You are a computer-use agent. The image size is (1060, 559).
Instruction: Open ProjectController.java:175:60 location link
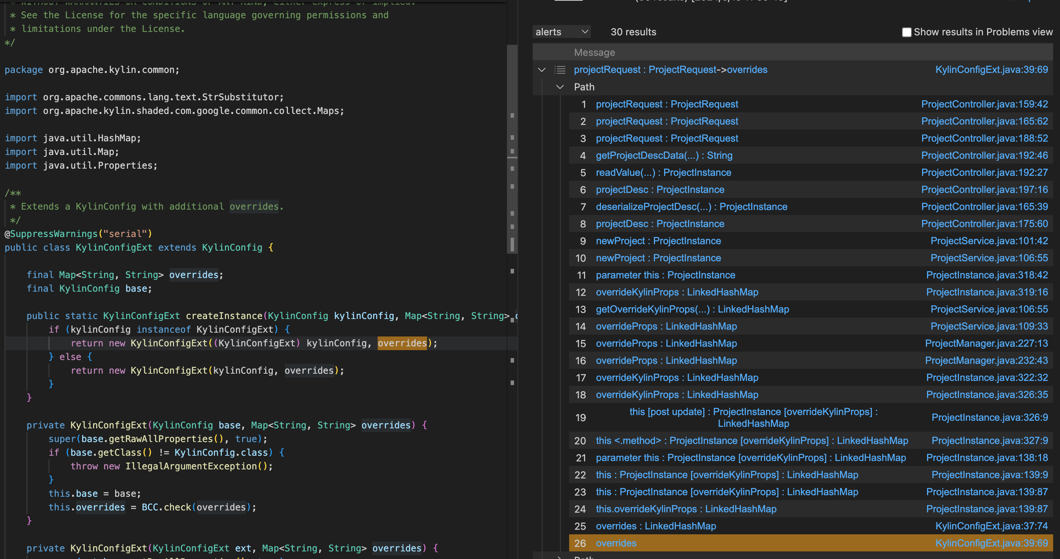coord(984,224)
